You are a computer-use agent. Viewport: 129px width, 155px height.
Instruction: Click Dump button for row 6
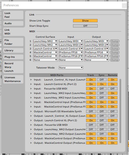tap(115, 60)
